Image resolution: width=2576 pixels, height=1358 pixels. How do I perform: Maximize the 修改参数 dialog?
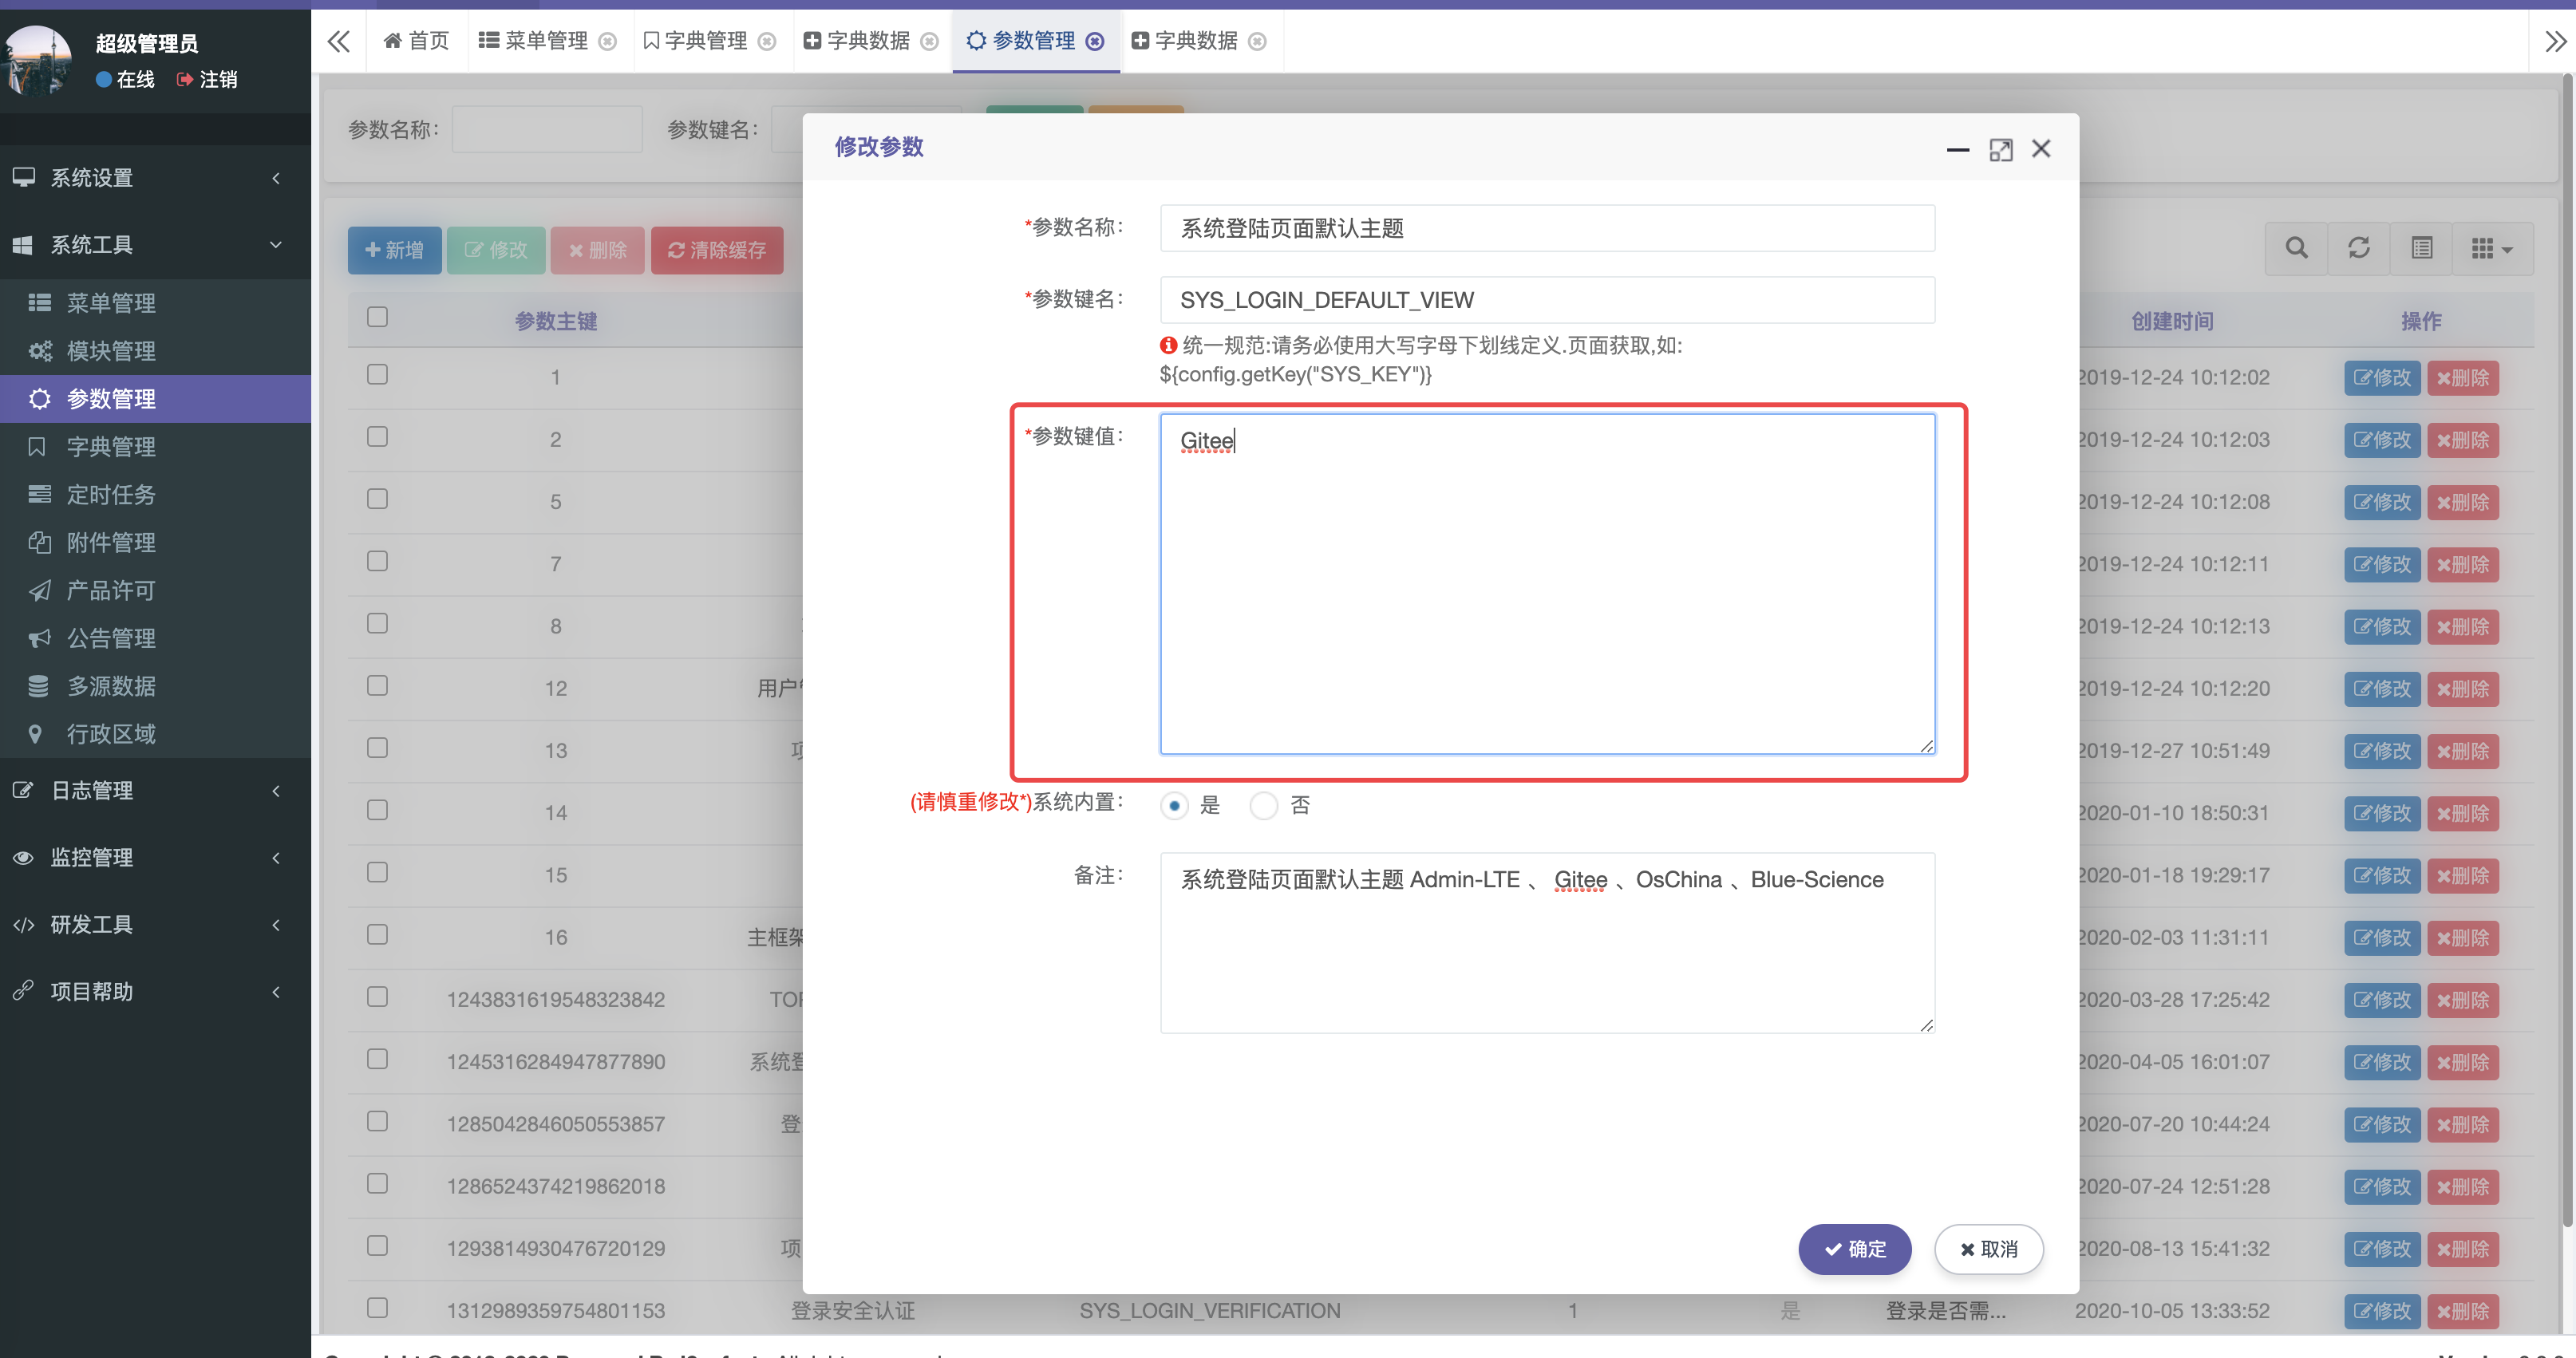point(2000,150)
